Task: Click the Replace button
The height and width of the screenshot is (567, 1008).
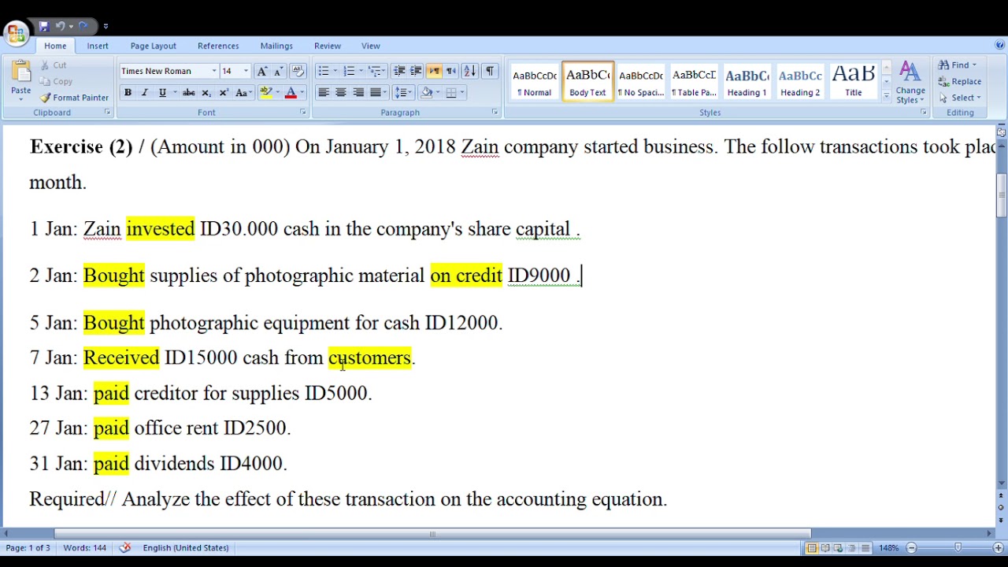Action: 960,81
